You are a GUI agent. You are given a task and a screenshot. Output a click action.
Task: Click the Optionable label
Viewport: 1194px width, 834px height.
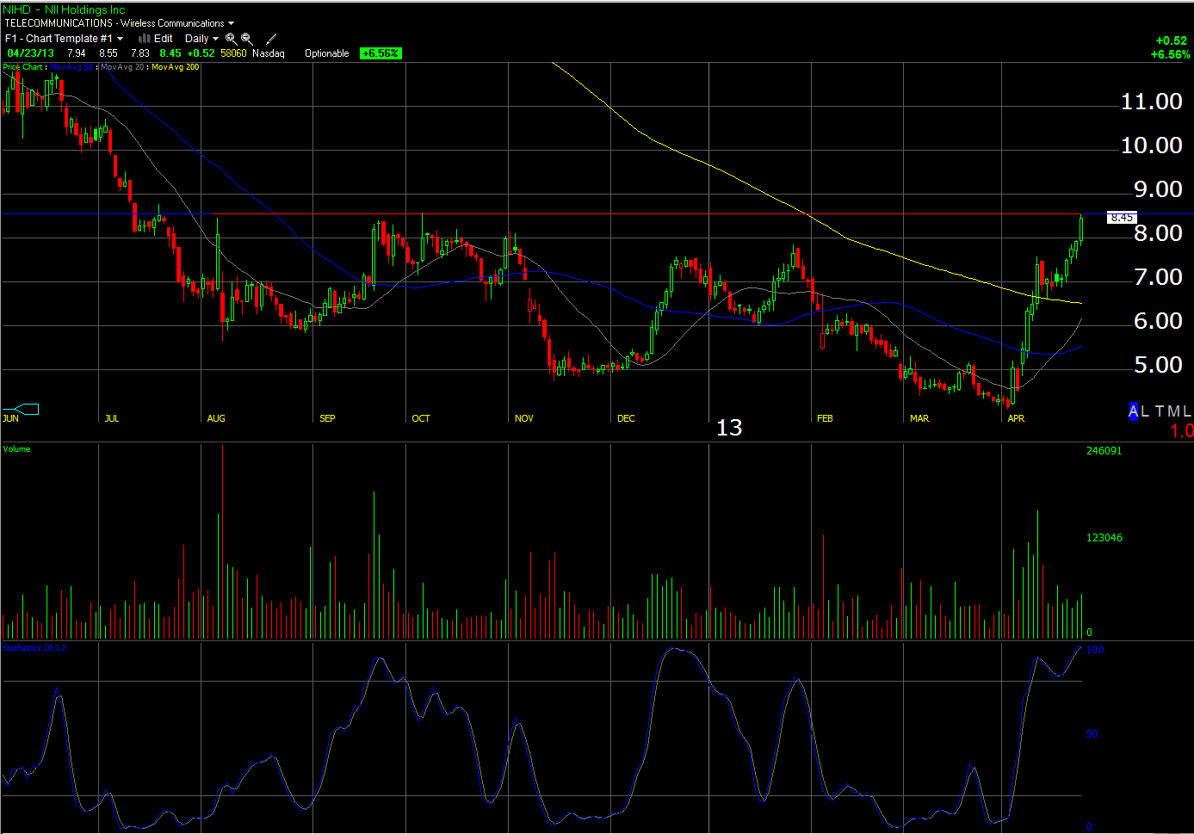(x=326, y=53)
